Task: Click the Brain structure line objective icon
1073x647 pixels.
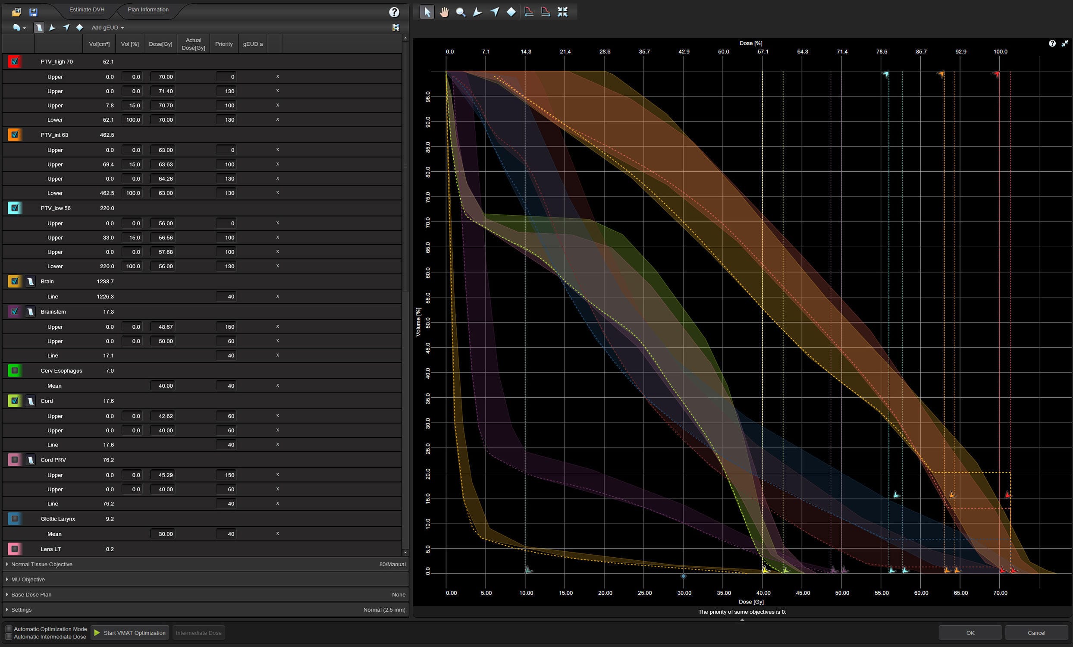Action: pyautogui.click(x=30, y=282)
